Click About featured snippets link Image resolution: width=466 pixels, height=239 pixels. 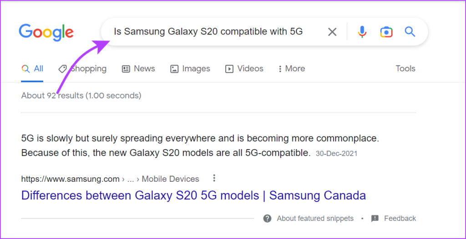(315, 219)
